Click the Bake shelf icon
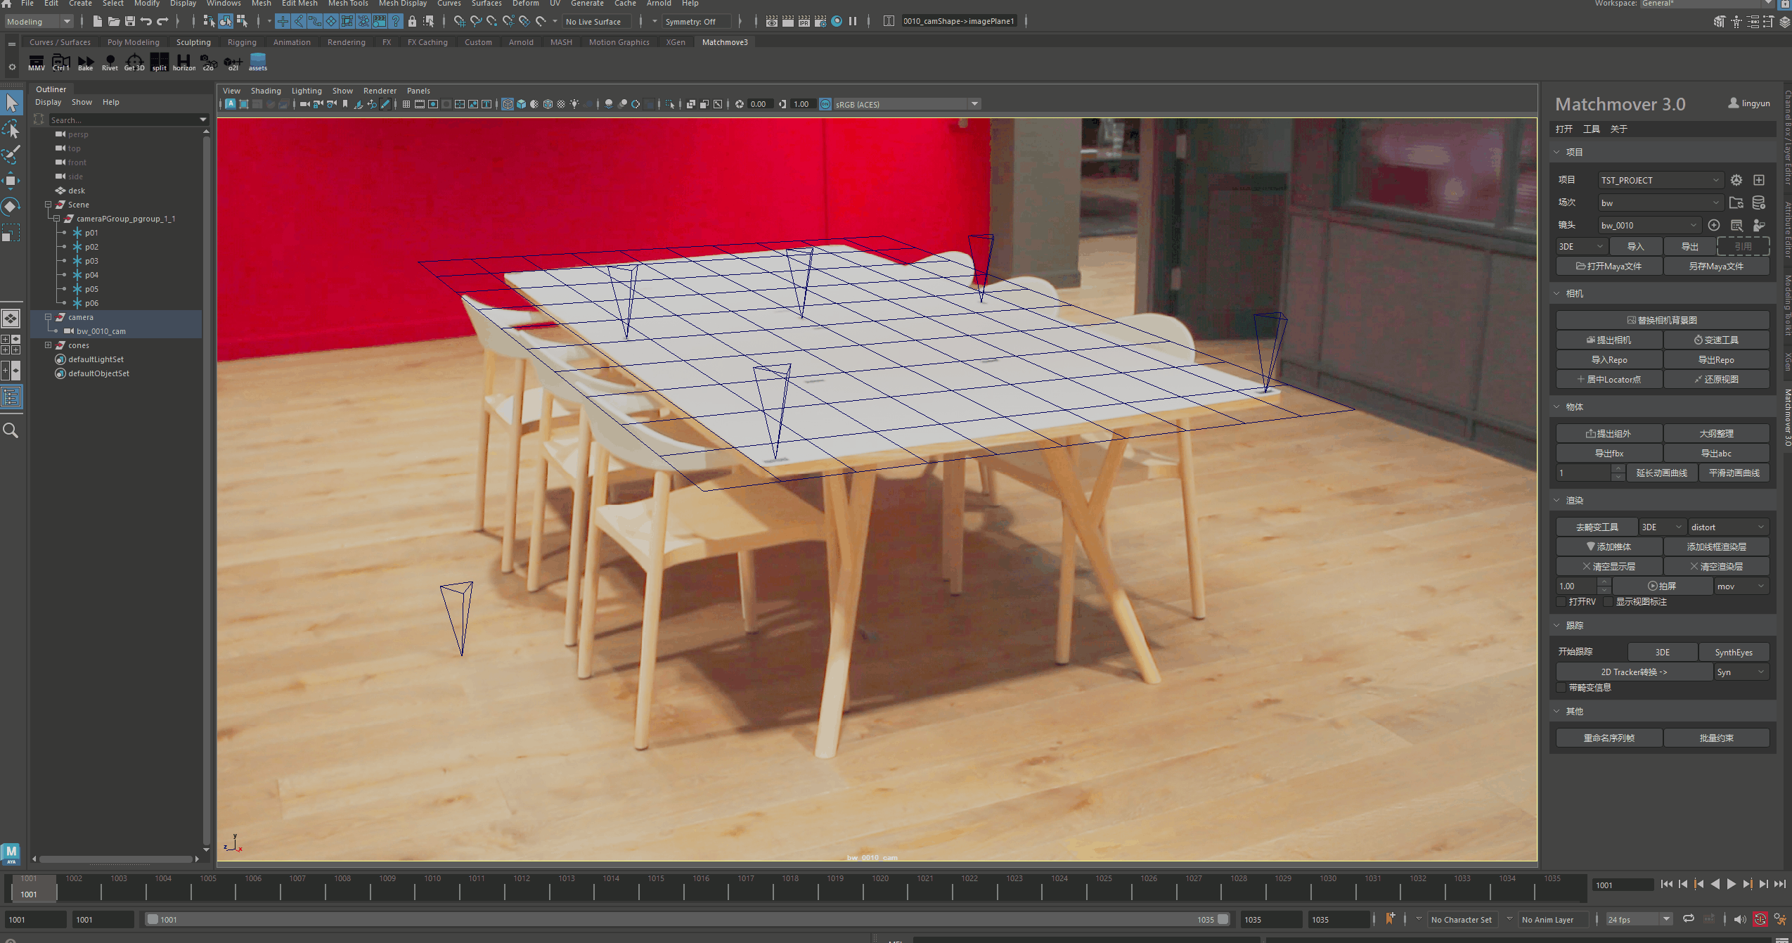1792x943 pixels. click(85, 63)
